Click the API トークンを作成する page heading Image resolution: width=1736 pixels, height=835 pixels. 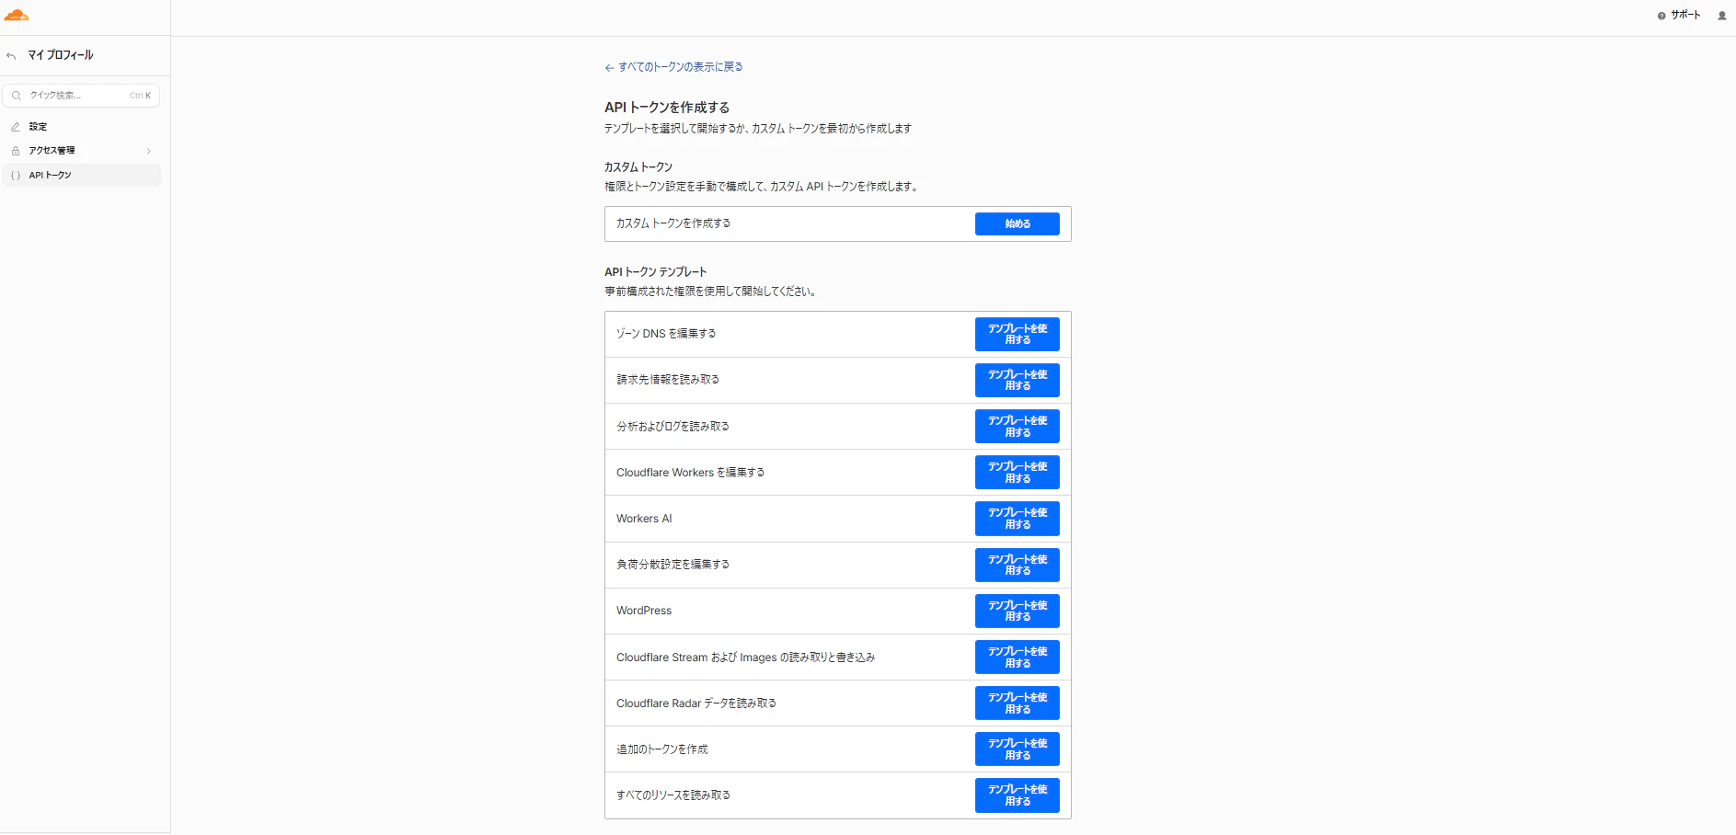tap(667, 108)
